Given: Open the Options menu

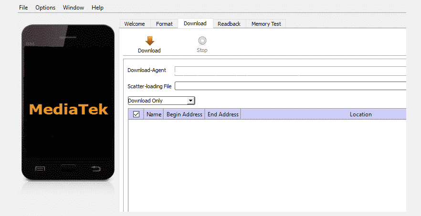Looking at the screenshot, I should coord(45,8).
